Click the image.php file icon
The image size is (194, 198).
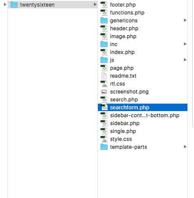point(104,36)
